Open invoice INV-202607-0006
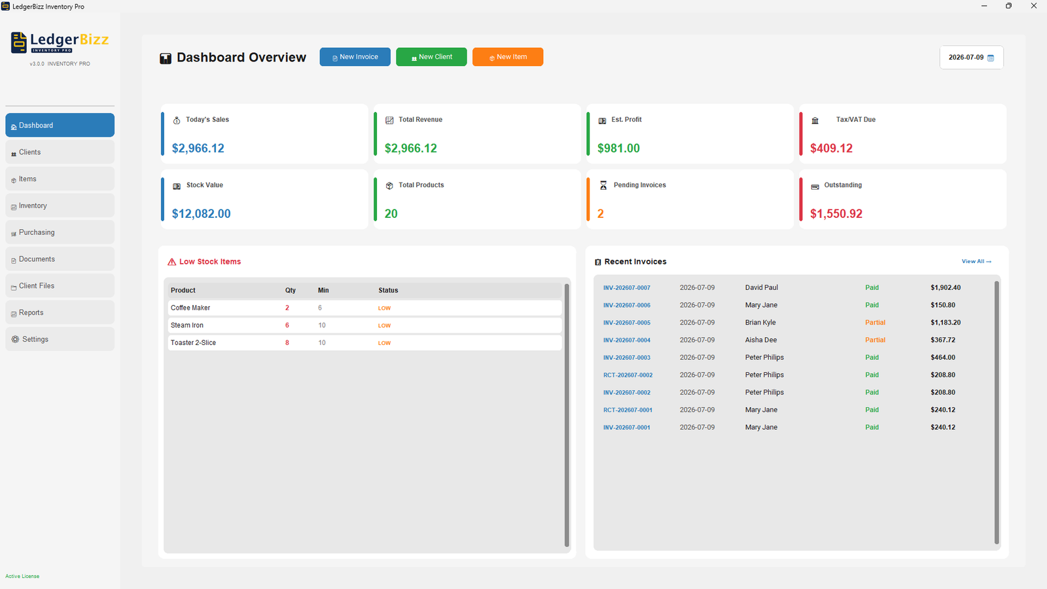1047x589 pixels. pos(627,306)
